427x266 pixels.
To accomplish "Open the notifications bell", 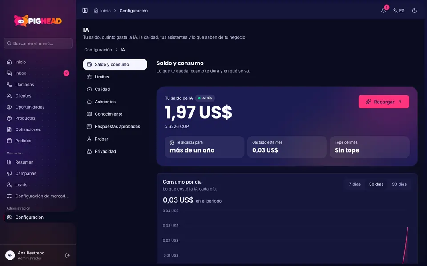I will pyautogui.click(x=383, y=11).
